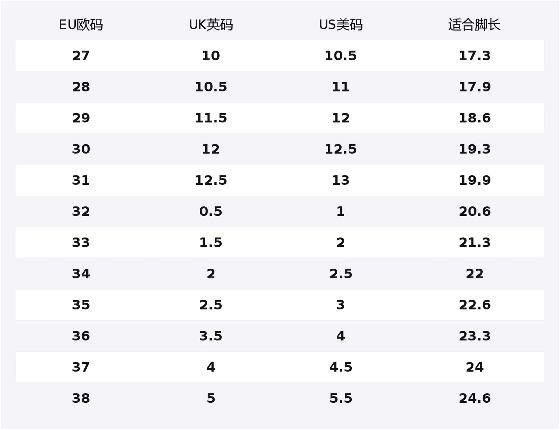Click UK size 0.5 cell

[211, 211]
